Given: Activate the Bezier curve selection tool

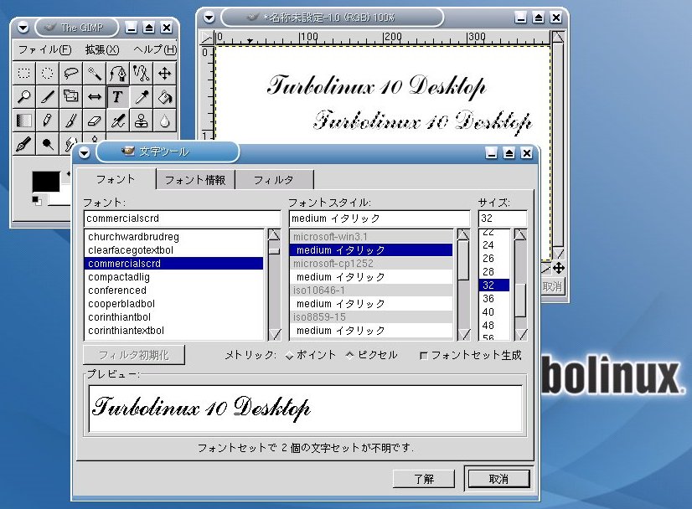Looking at the screenshot, I should [x=117, y=73].
